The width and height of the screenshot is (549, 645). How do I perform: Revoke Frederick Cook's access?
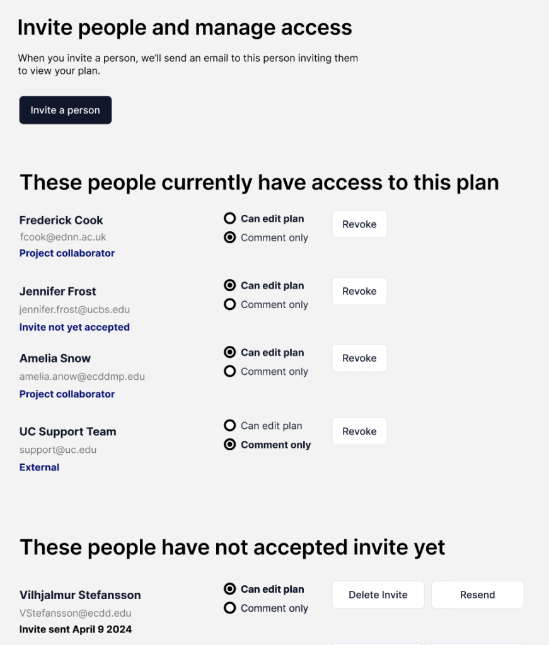point(359,224)
